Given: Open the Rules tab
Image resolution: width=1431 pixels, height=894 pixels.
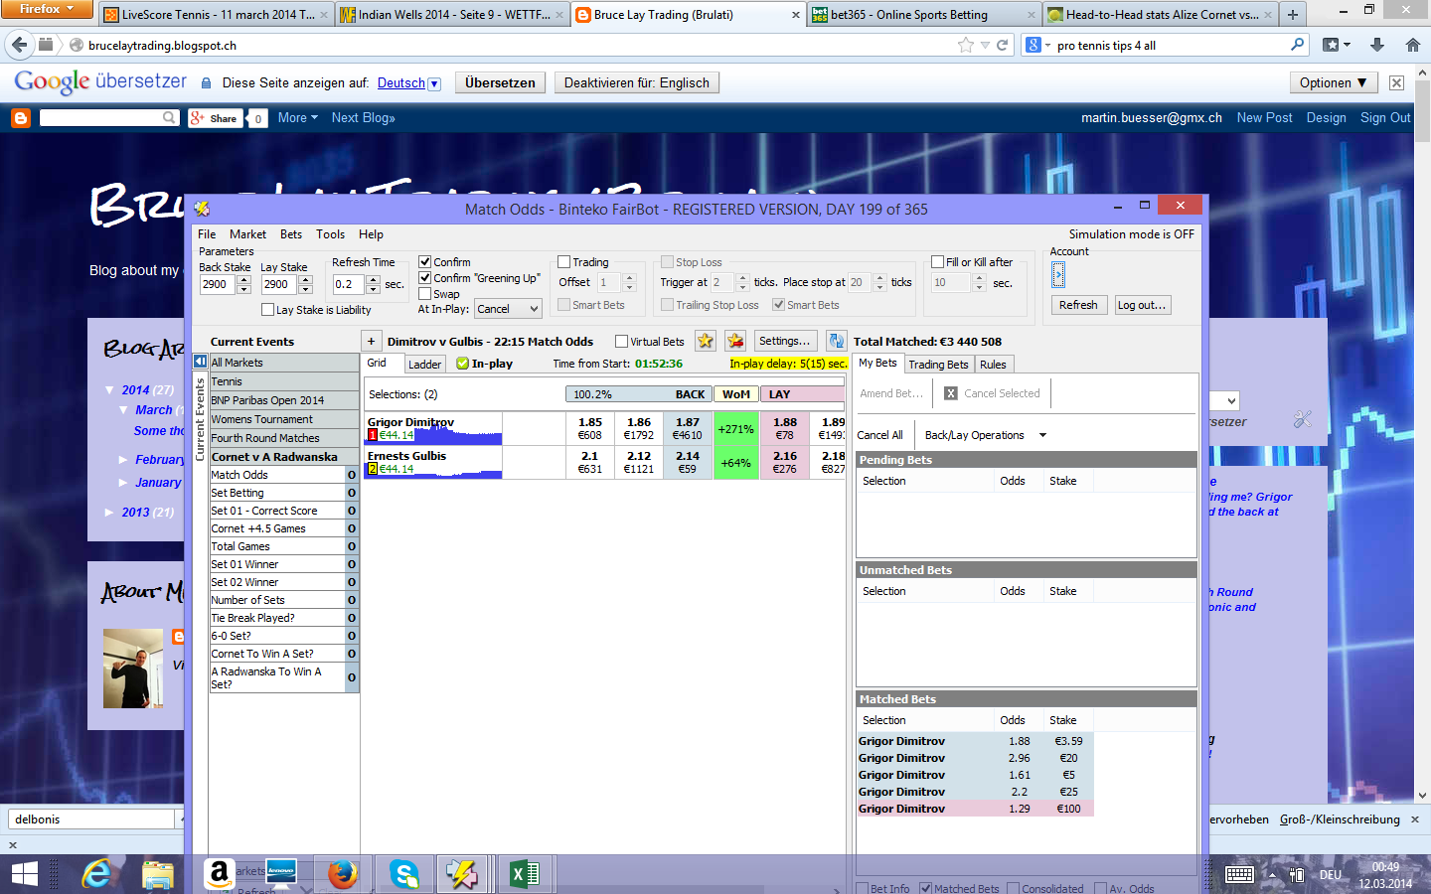Looking at the screenshot, I should click(993, 365).
